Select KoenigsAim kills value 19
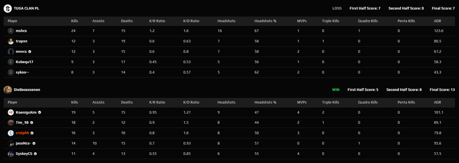This screenshot has width=459, height=163. pyautogui.click(x=73, y=112)
